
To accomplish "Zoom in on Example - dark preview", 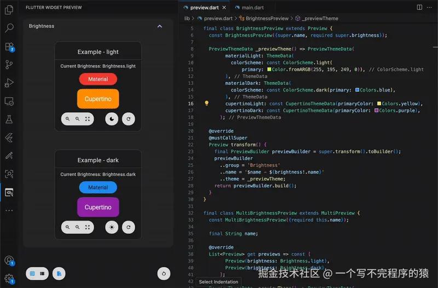I will click(x=67, y=227).
